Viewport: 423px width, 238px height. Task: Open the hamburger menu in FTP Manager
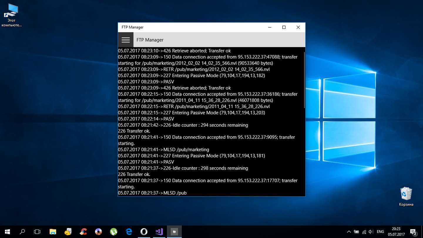point(126,40)
